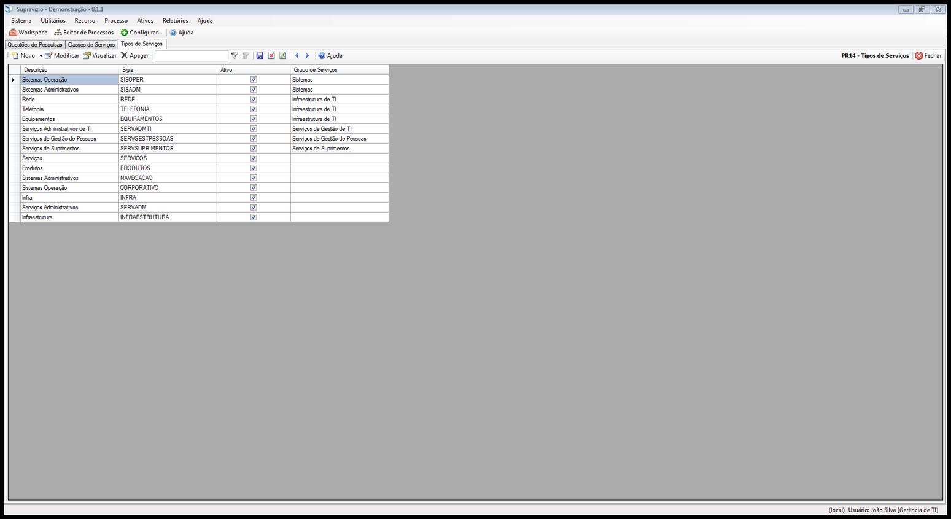Viewport: 951px width, 519px height.
Task: Switch to Classes de Serviços tab
Action: 91,45
